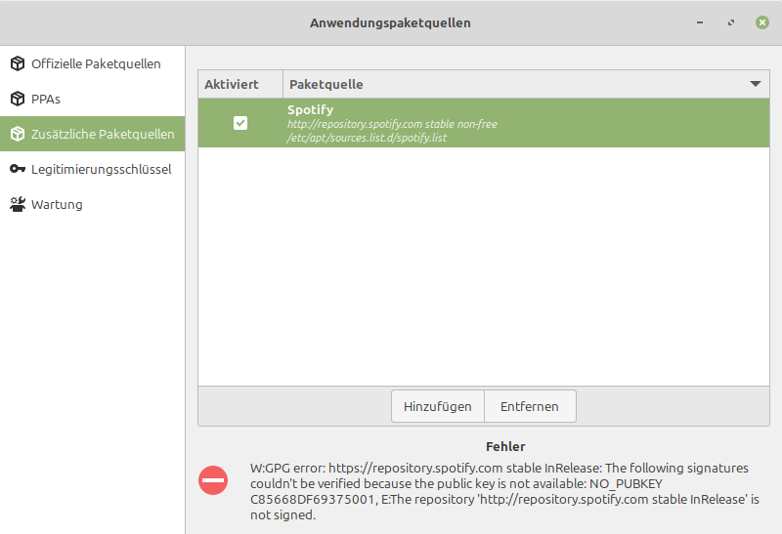The width and height of the screenshot is (782, 534).
Task: Click the package box icon beside Offizielle Paketquellen
Action: [18, 64]
